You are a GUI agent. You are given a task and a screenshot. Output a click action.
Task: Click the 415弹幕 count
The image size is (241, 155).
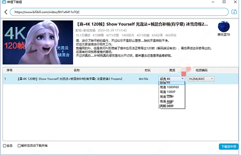pos(98,35)
